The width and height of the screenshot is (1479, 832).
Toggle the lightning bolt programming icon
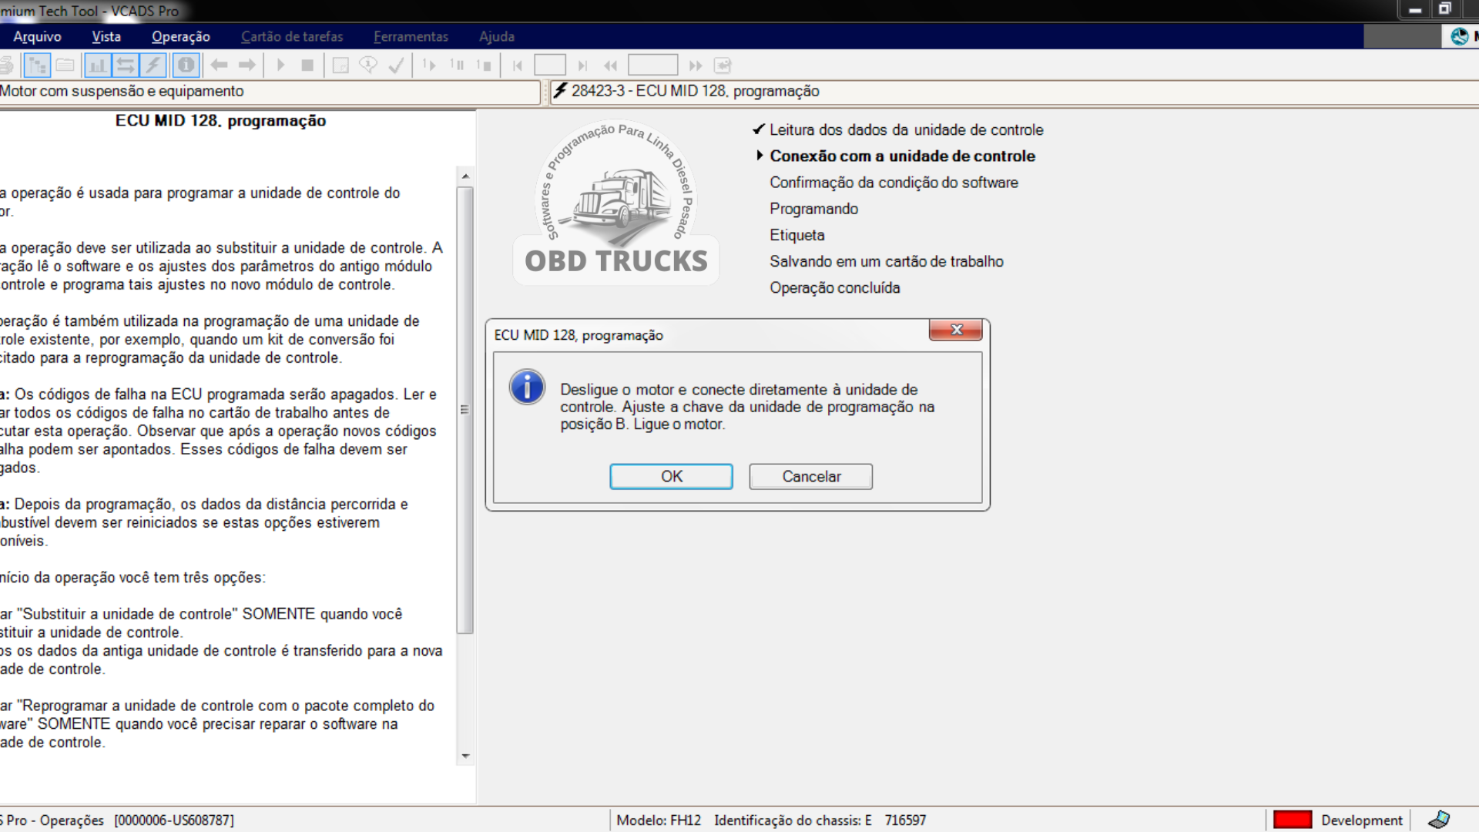(x=153, y=65)
